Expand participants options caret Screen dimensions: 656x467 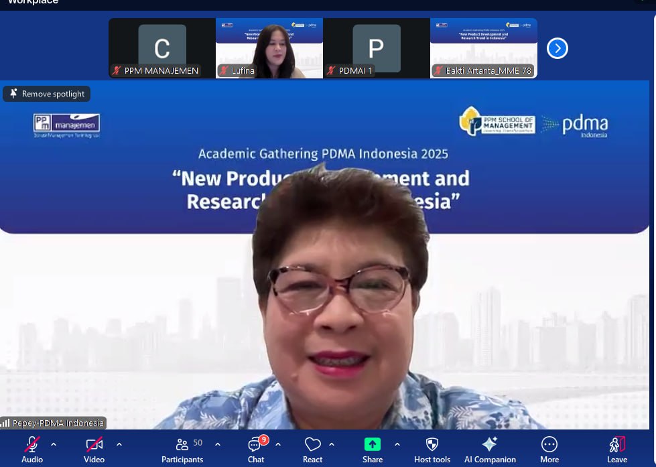(x=218, y=444)
